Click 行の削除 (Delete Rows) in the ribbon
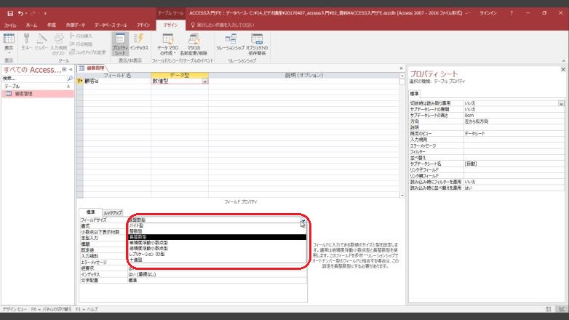The image size is (569, 320). point(81,44)
